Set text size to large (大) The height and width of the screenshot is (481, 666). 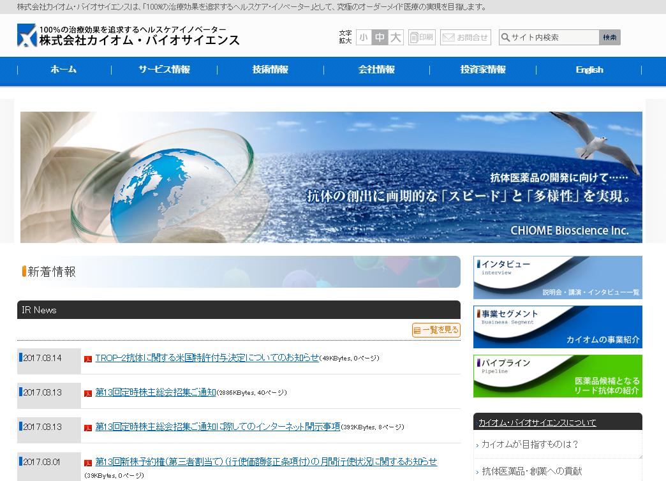(396, 38)
